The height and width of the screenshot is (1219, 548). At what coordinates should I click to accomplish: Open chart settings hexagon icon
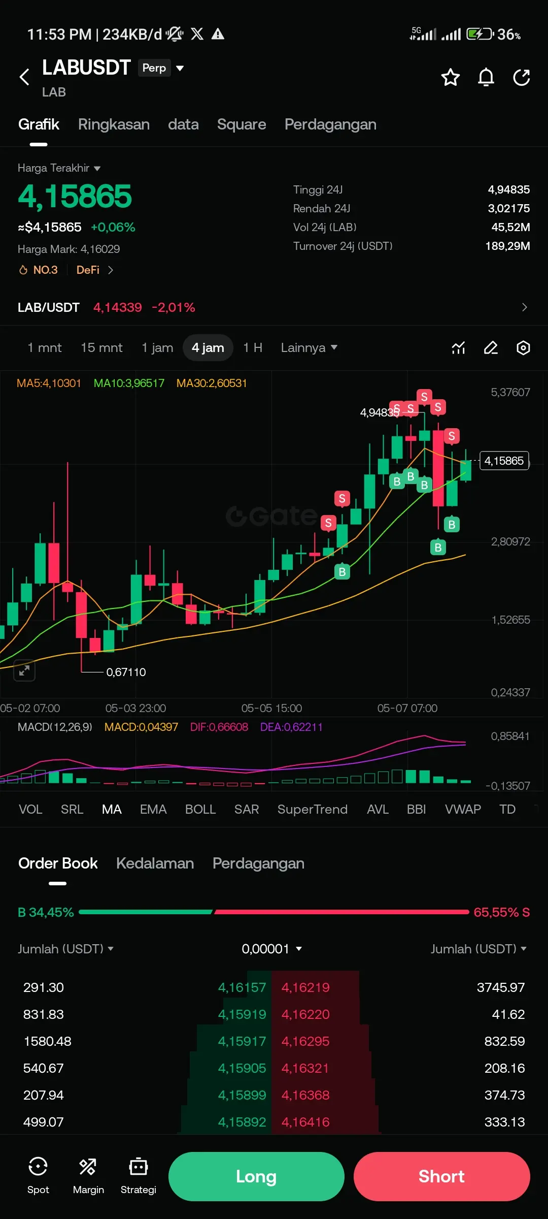(523, 348)
